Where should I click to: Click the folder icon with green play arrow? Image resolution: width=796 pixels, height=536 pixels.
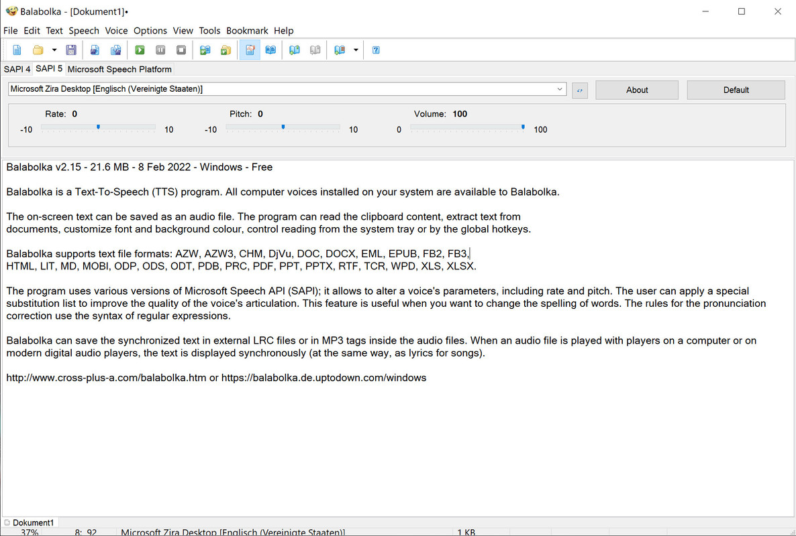click(226, 50)
